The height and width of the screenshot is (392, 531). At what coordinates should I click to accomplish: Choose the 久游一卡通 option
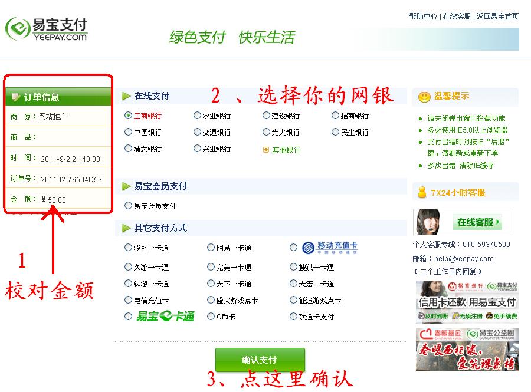click(128, 267)
